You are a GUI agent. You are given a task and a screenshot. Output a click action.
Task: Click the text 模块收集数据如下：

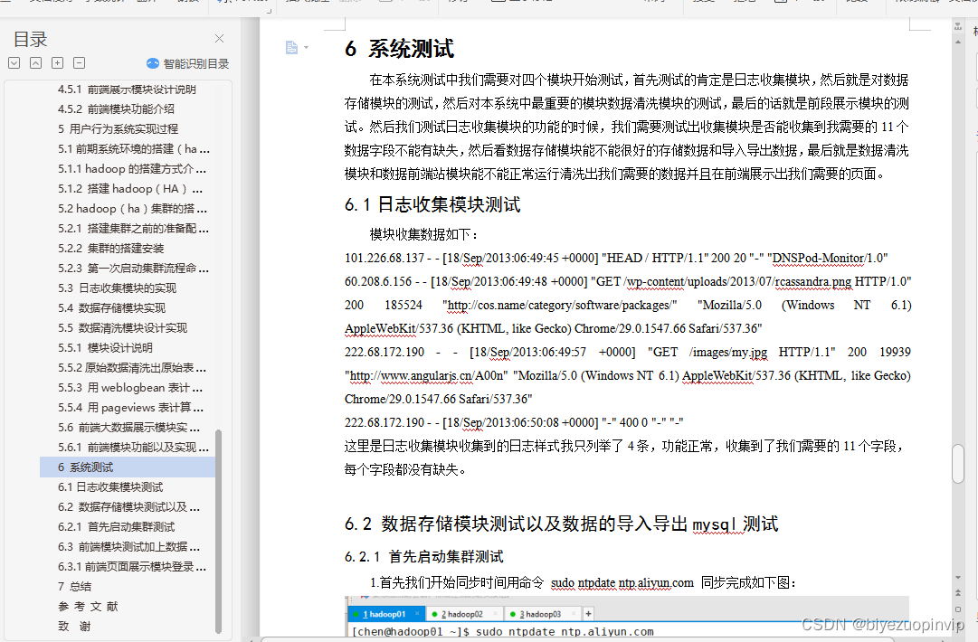pyautogui.click(x=424, y=235)
